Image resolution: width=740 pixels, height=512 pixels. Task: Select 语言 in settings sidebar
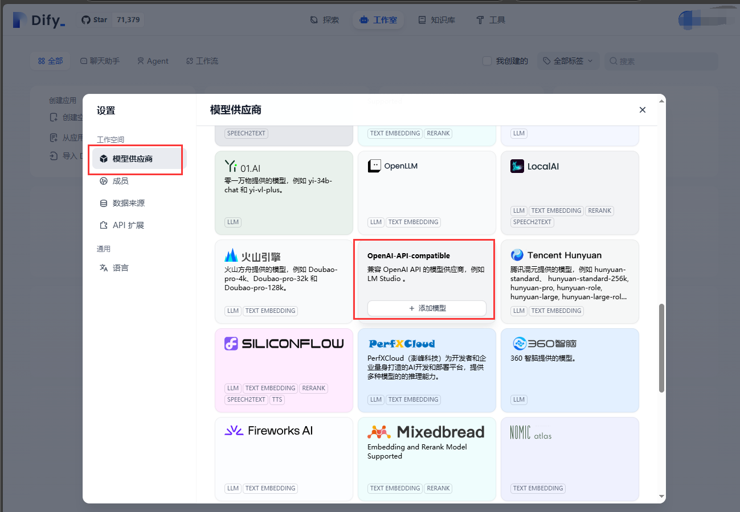click(x=120, y=267)
